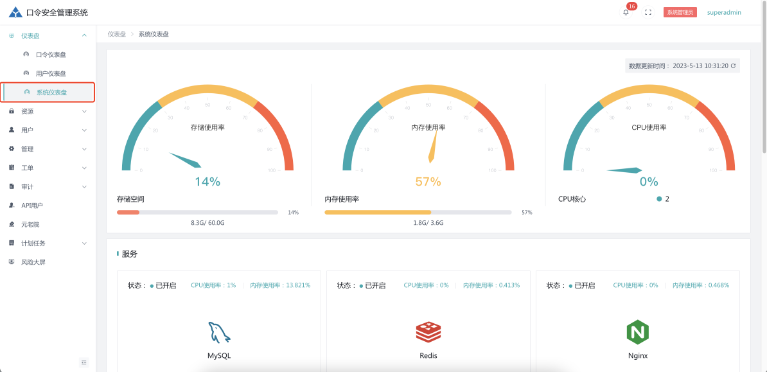
Task: Click the MySQL dolphin logo
Action: tap(218, 332)
